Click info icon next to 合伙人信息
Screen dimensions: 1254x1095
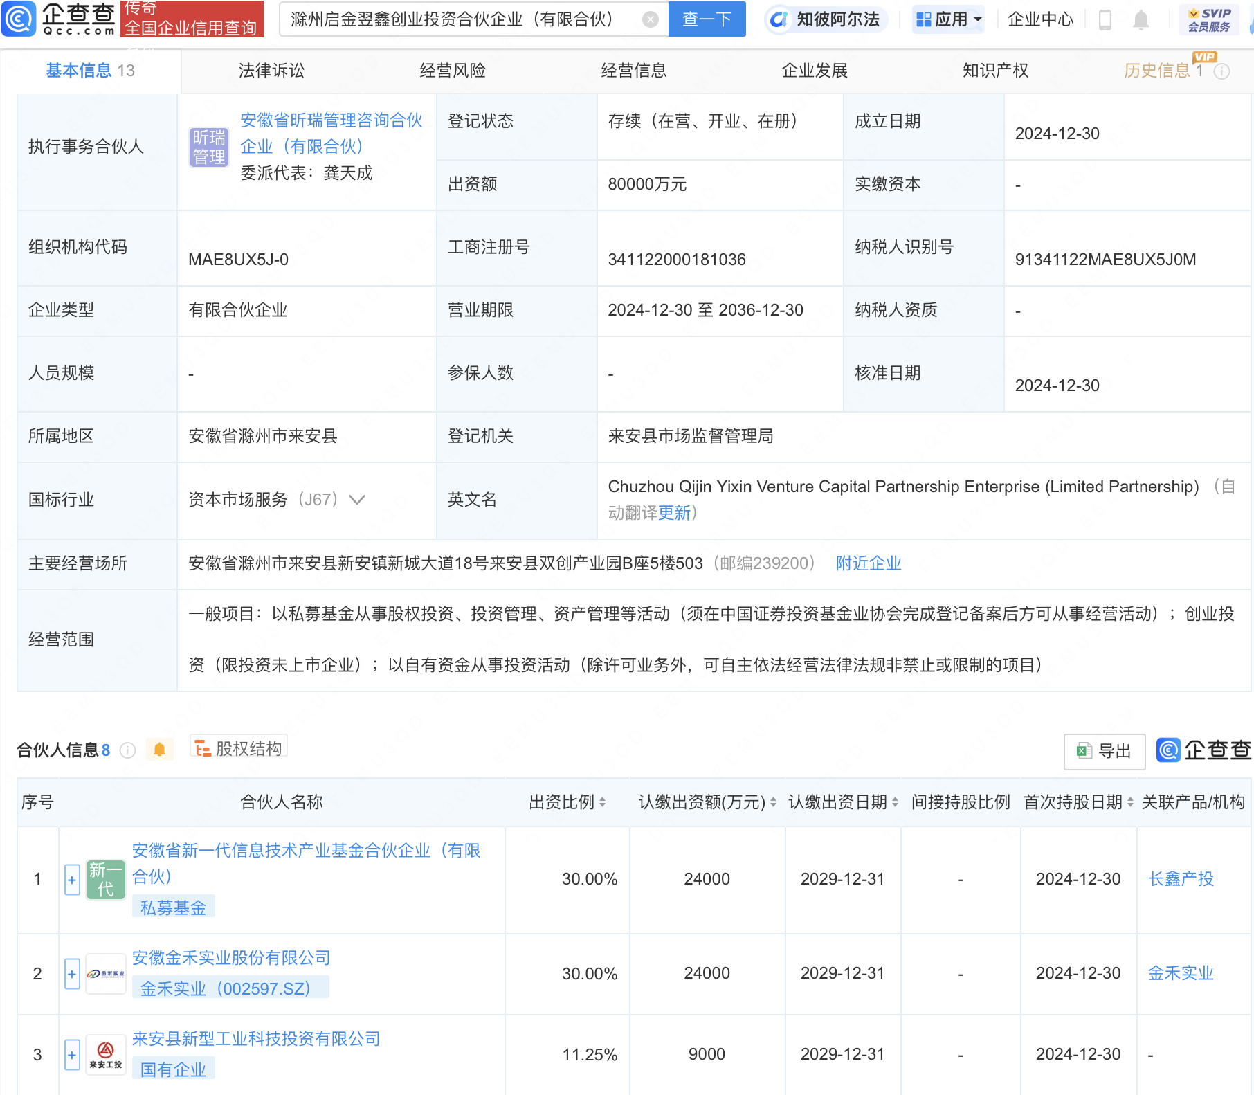128,750
